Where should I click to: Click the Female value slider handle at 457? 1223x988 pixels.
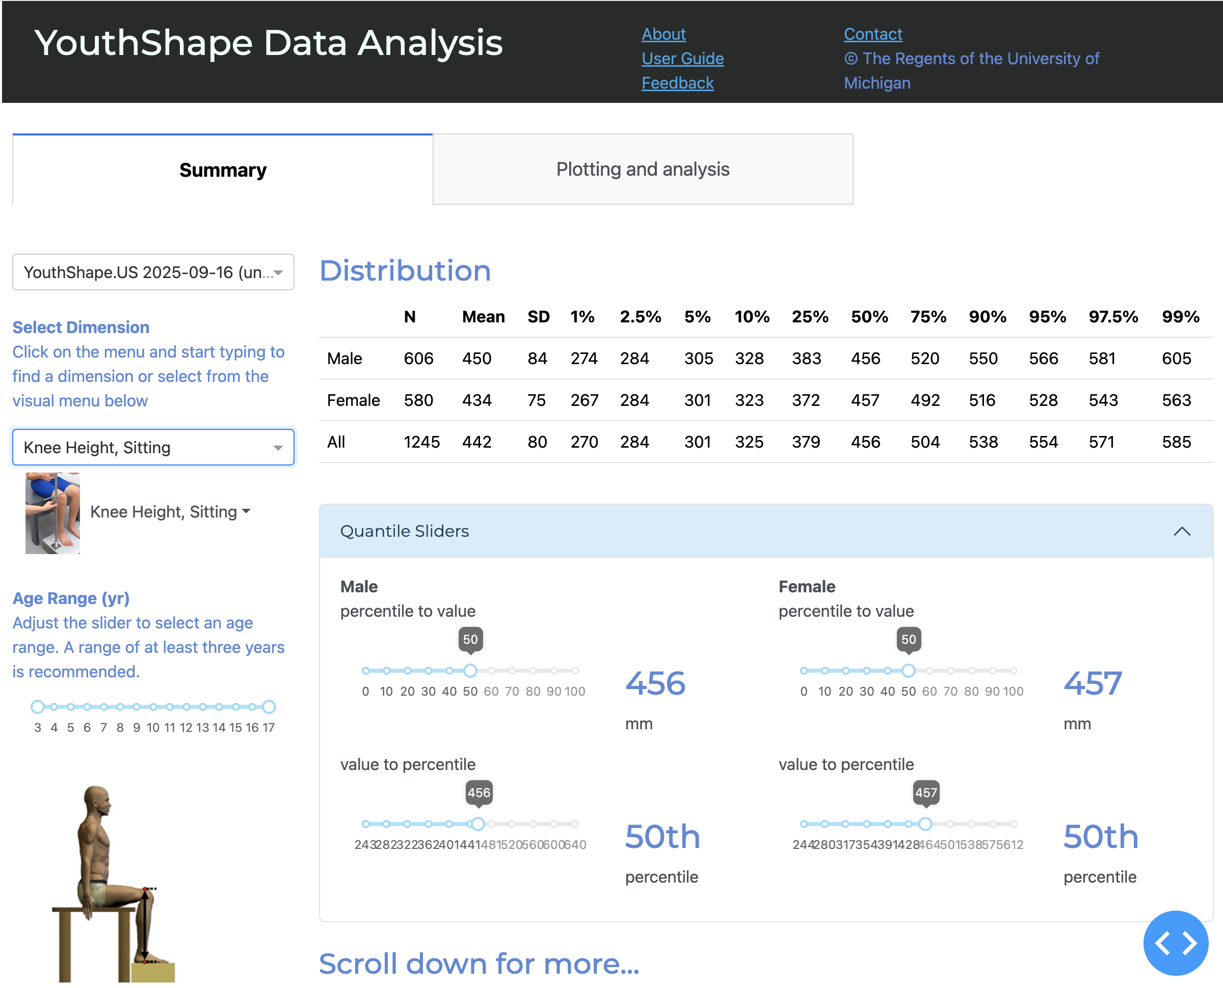pos(925,824)
